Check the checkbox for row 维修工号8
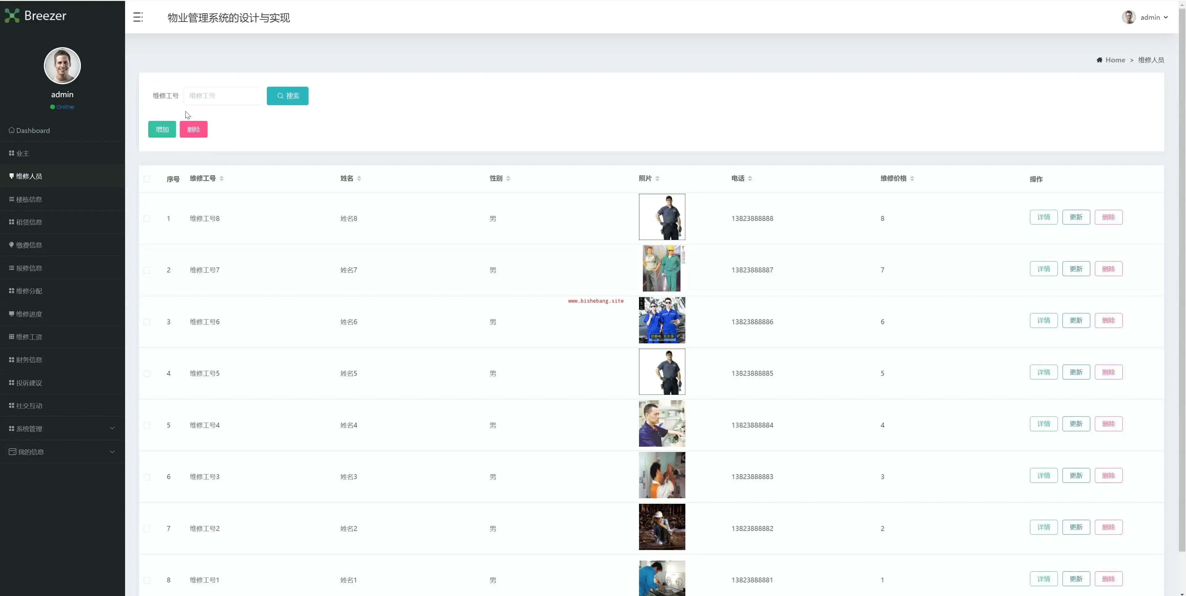The height and width of the screenshot is (596, 1186). tap(147, 218)
